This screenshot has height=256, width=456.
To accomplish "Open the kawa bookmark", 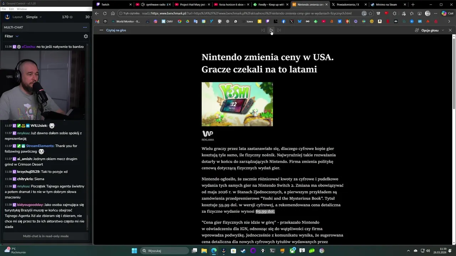I will [248, 21].
